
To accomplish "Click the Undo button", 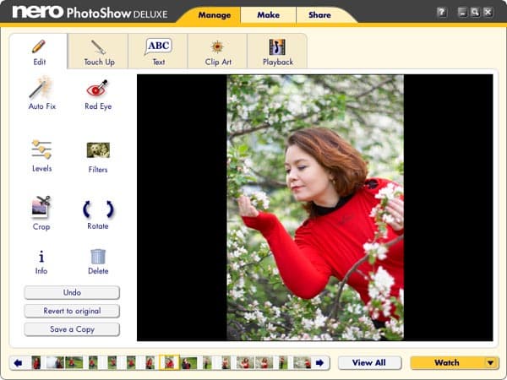I will pyautogui.click(x=72, y=292).
